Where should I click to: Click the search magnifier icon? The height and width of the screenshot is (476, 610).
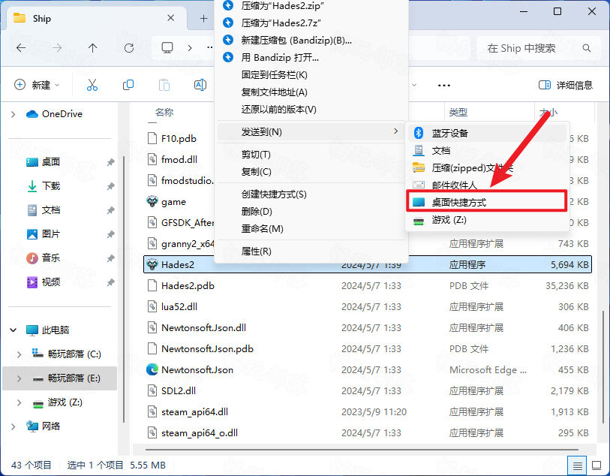(x=587, y=48)
